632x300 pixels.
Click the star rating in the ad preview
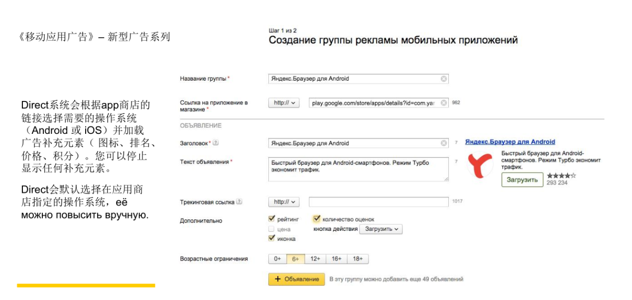(561, 176)
